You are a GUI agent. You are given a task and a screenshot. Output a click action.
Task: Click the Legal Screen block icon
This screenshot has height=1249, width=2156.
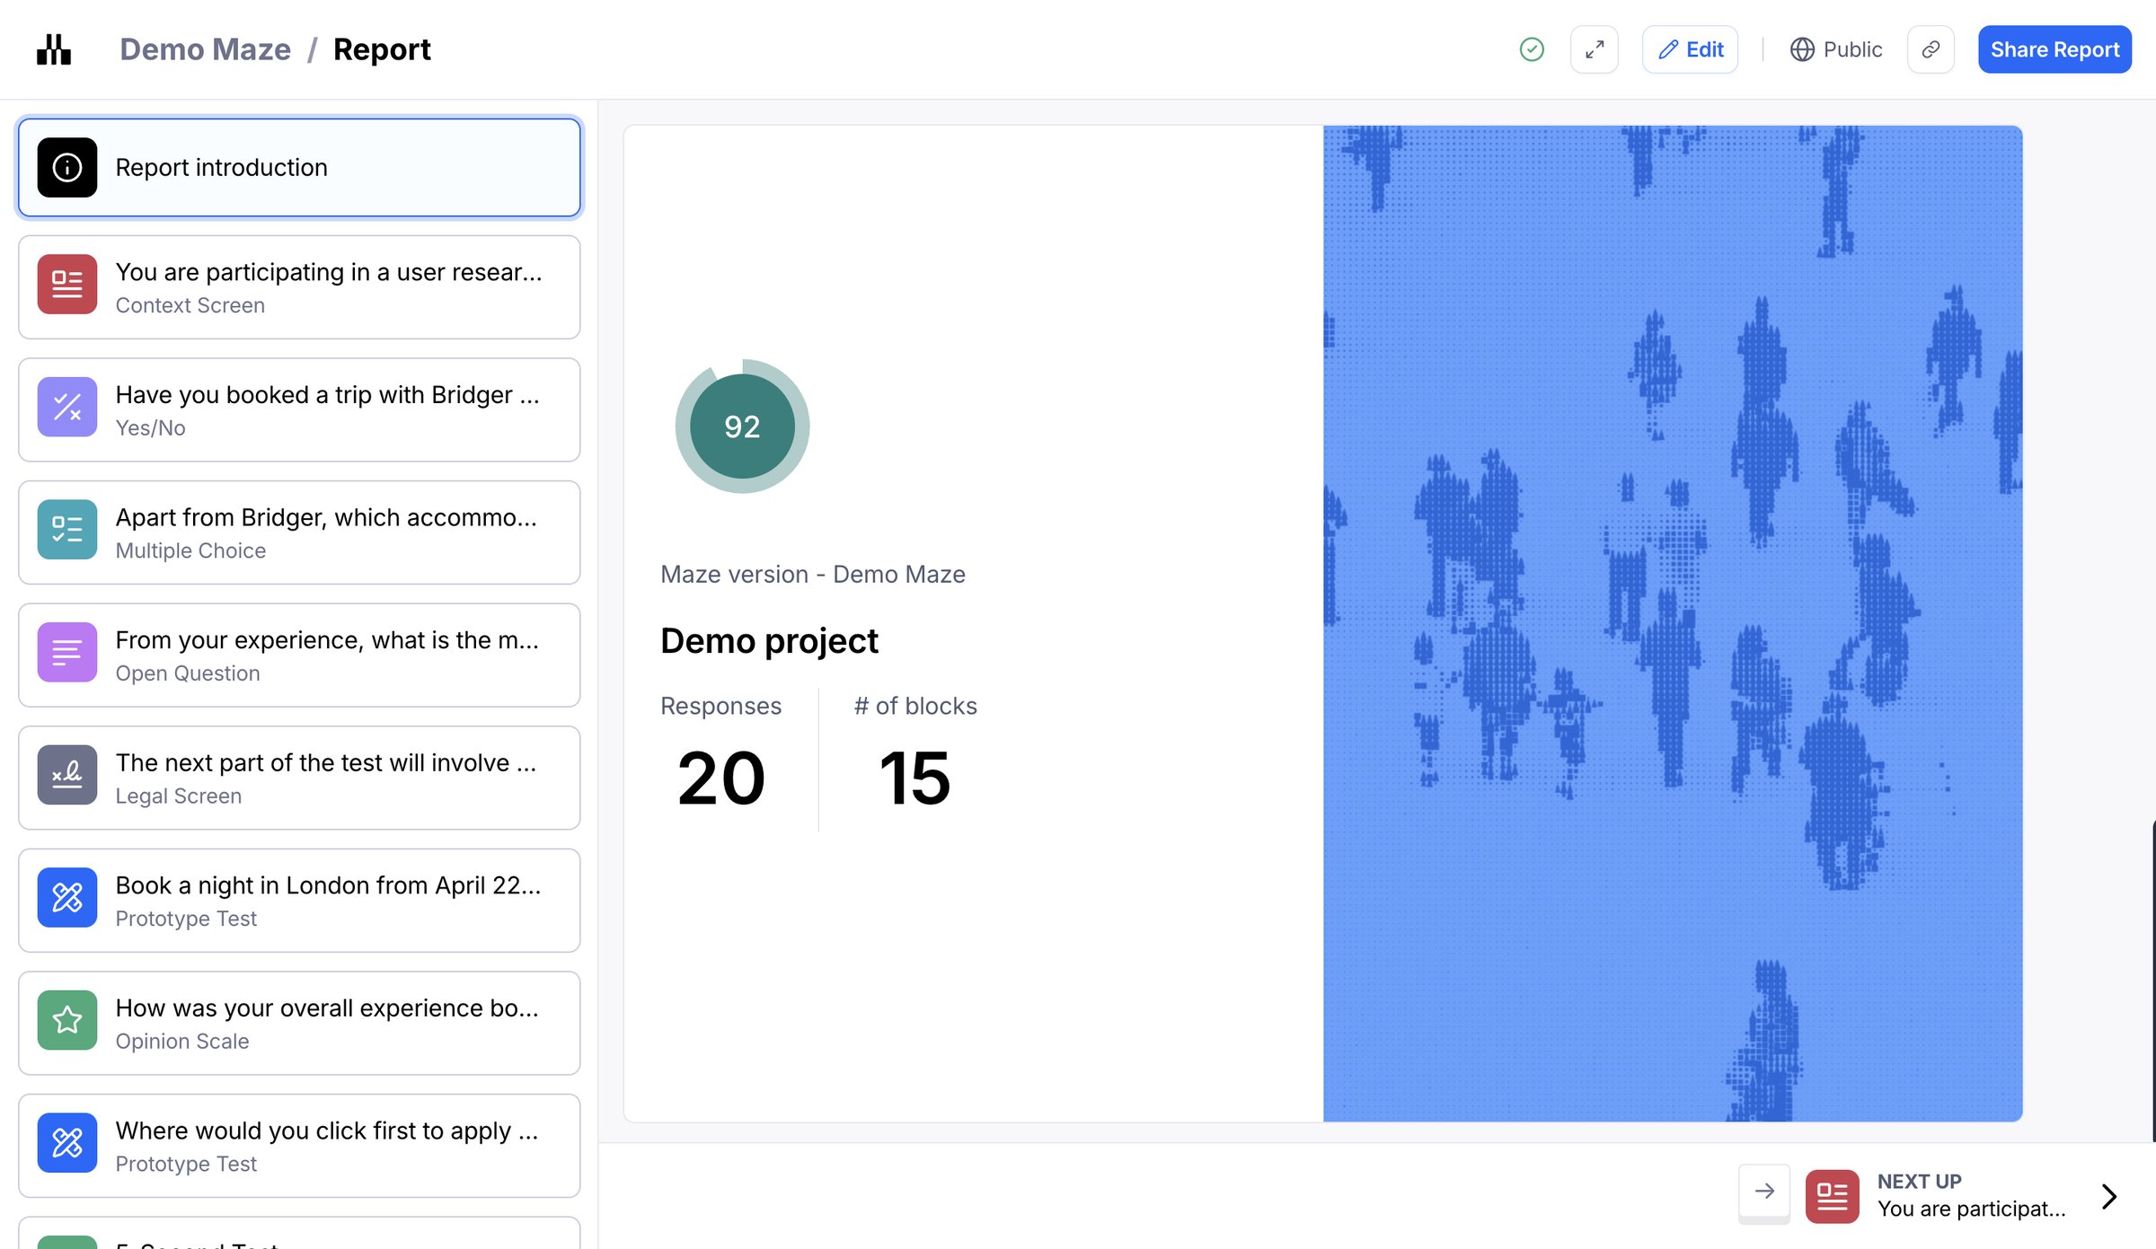coord(67,775)
